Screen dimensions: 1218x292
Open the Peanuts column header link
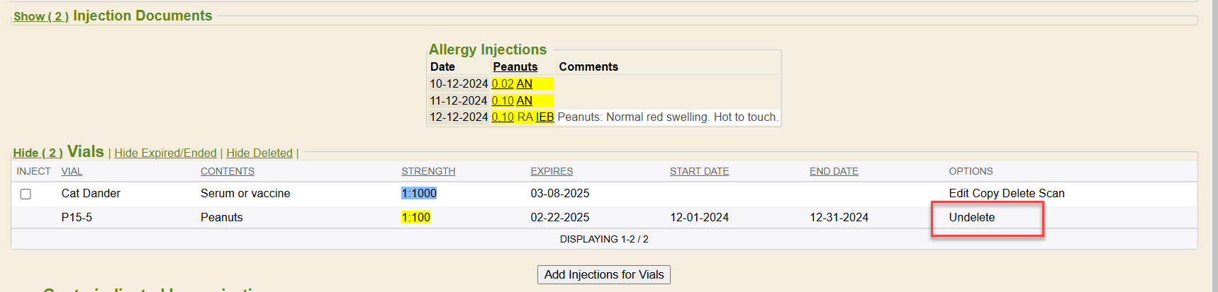(x=515, y=66)
